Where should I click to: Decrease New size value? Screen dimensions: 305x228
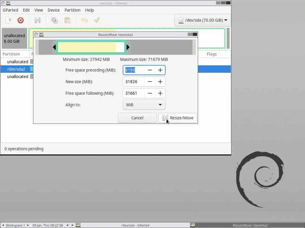(150, 82)
